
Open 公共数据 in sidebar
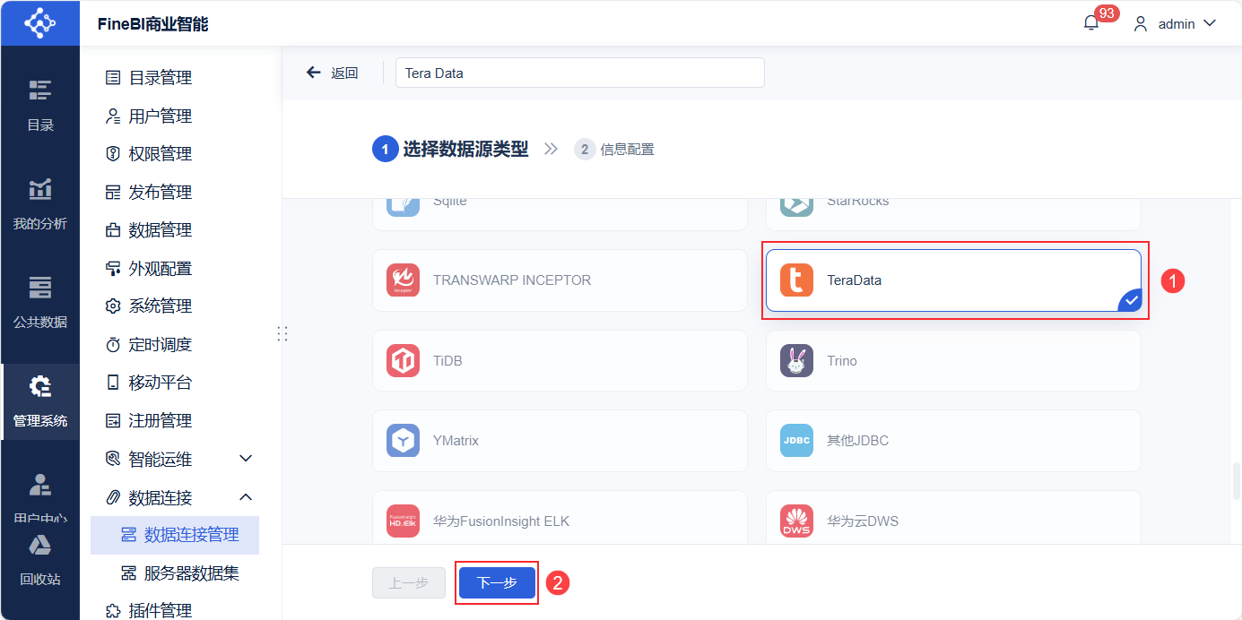pos(39,303)
